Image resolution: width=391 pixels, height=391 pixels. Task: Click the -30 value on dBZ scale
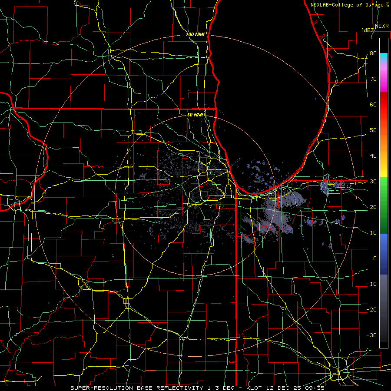pyautogui.click(x=371, y=335)
